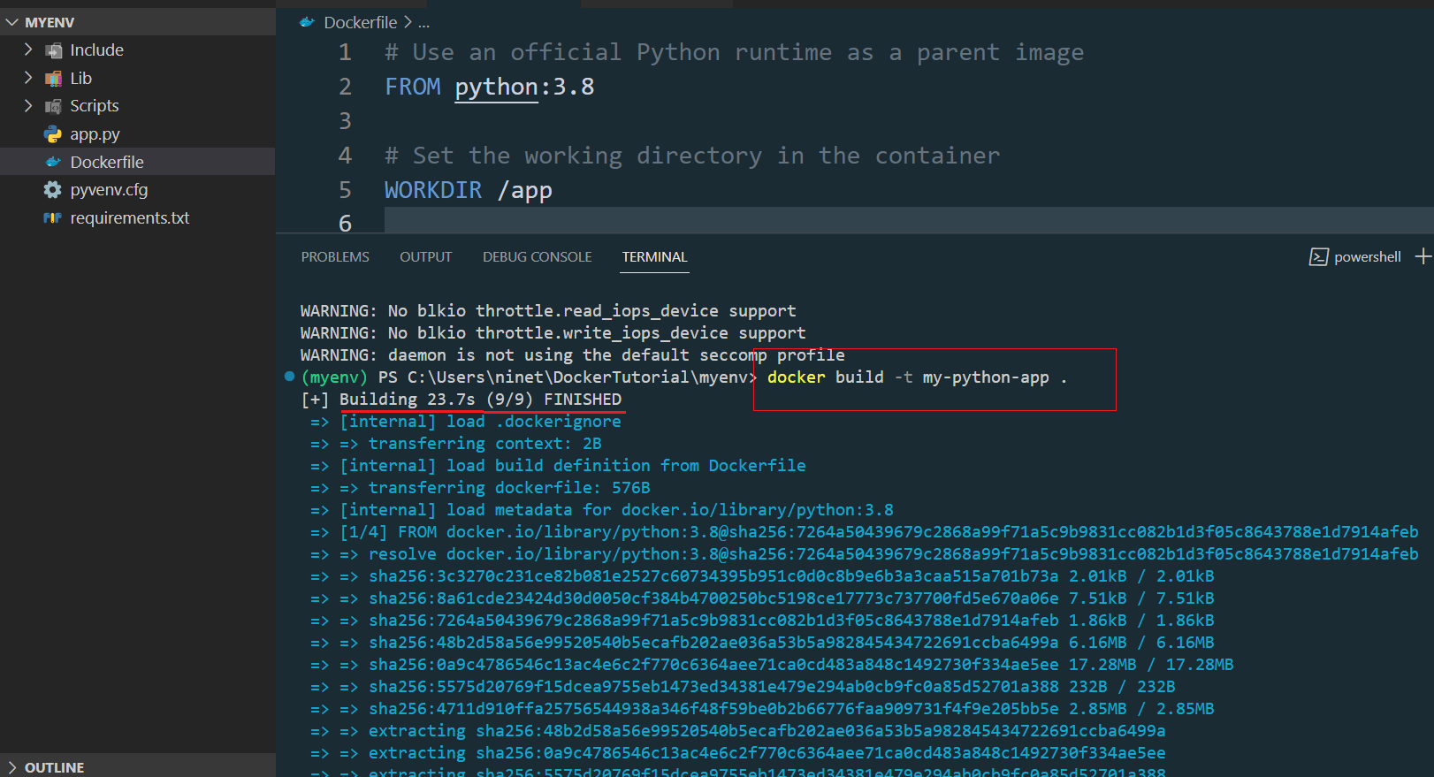Click the Lib folder icon
This screenshot has width=1434, height=777.
(53, 79)
